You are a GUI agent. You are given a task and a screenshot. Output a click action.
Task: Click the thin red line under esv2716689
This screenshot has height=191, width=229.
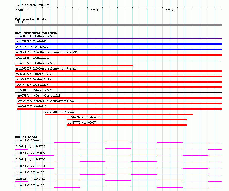click(x=118, y=60)
